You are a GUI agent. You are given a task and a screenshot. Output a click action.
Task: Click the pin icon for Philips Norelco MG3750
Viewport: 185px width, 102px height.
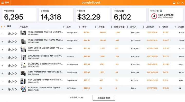point(13,34)
